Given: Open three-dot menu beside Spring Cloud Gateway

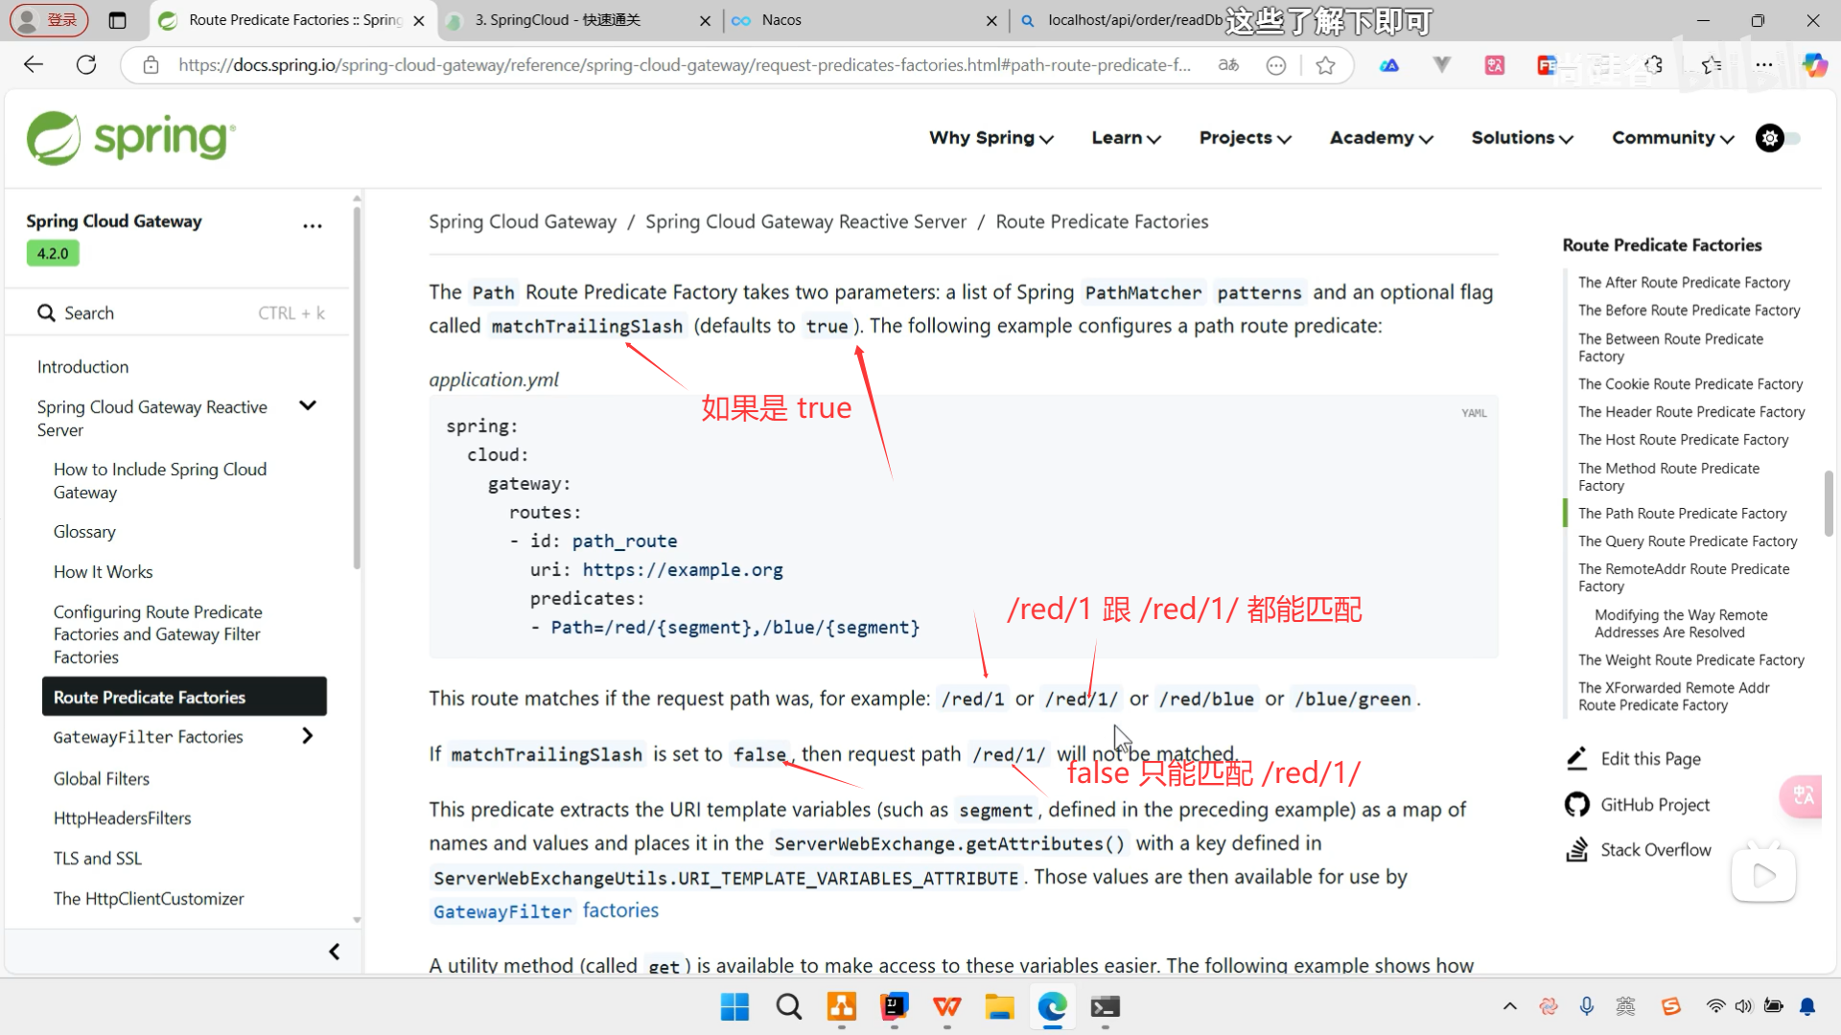Looking at the screenshot, I should (313, 226).
